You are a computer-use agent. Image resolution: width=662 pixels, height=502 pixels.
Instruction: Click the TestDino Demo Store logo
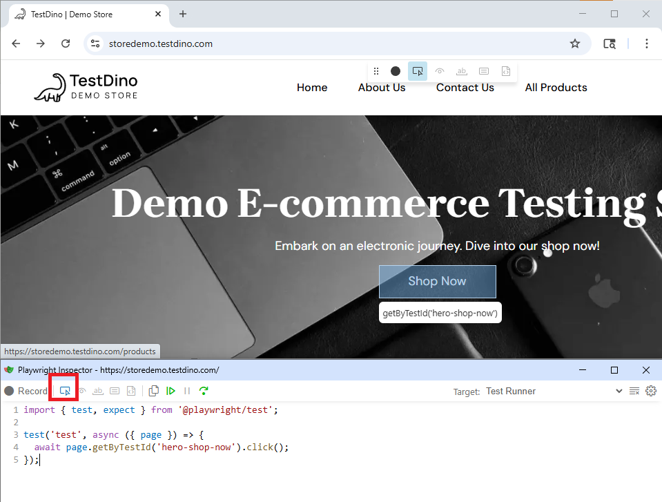86,88
